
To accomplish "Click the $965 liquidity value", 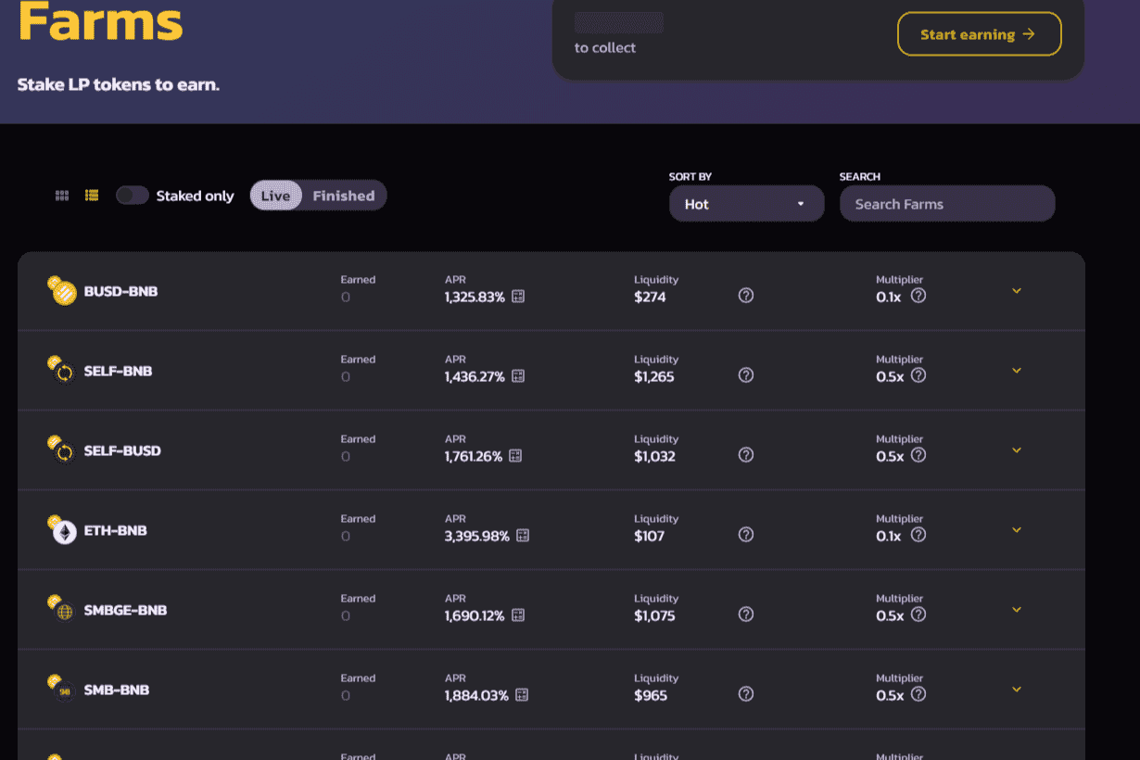I will (651, 696).
